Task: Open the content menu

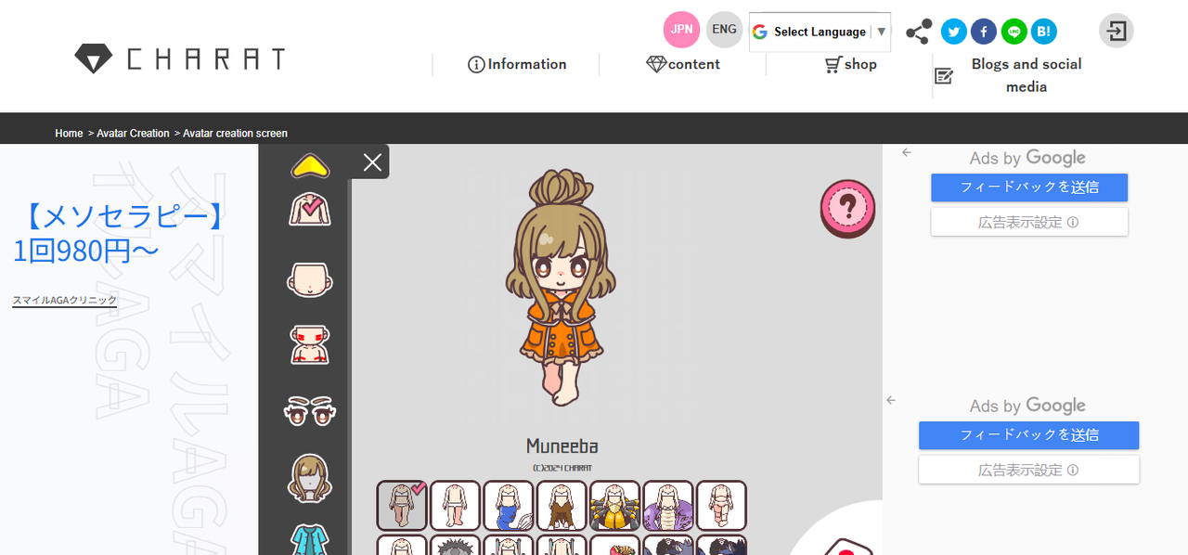Action: tap(683, 64)
